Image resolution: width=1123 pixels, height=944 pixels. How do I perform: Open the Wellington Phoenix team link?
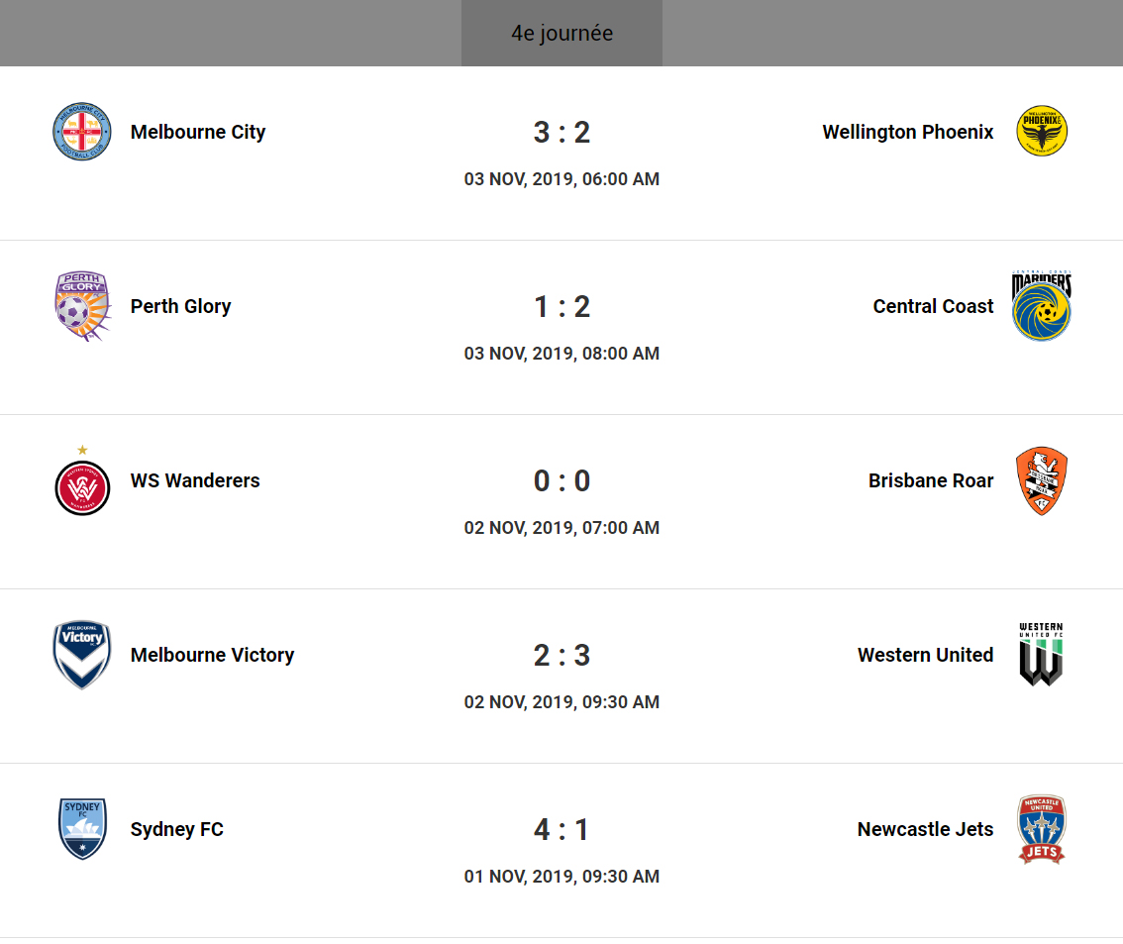pyautogui.click(x=907, y=132)
